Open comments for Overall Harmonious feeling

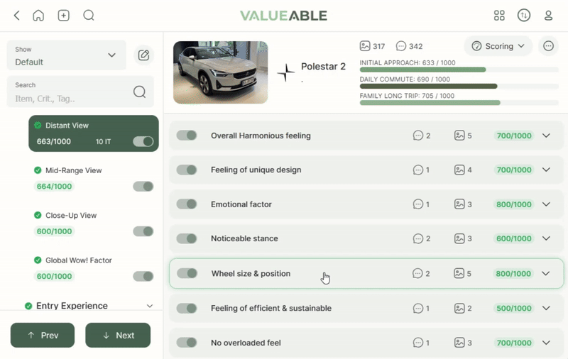418,136
